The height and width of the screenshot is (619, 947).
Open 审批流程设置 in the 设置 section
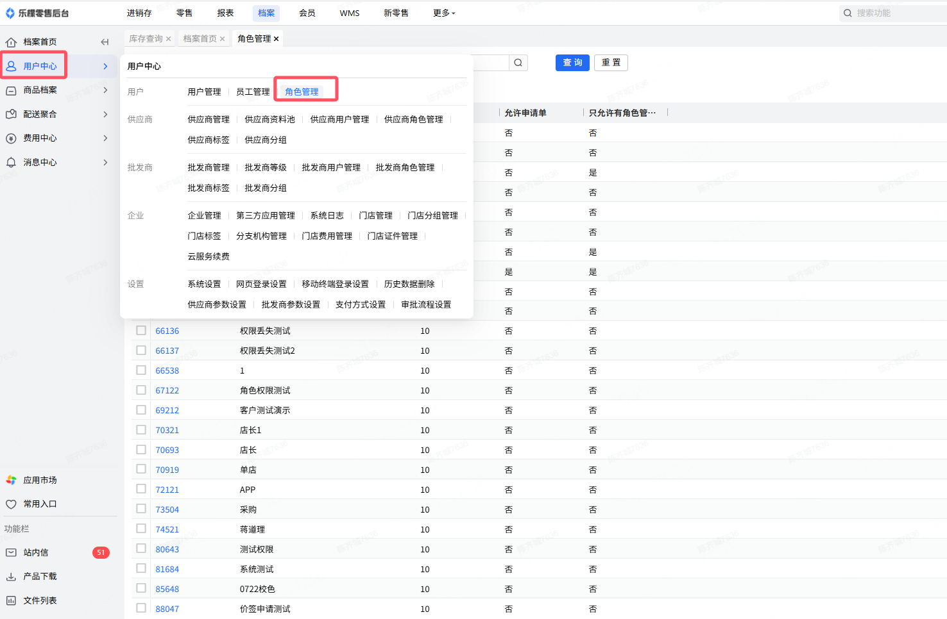(x=426, y=305)
